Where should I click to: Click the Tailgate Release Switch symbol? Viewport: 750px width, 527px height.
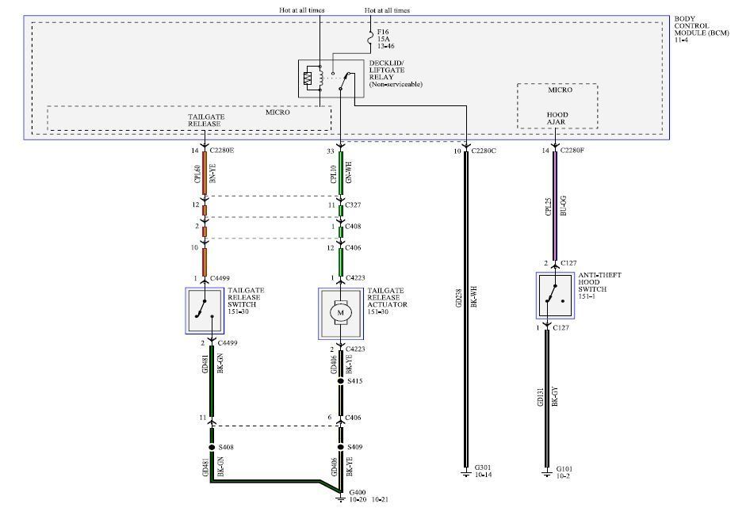205,311
